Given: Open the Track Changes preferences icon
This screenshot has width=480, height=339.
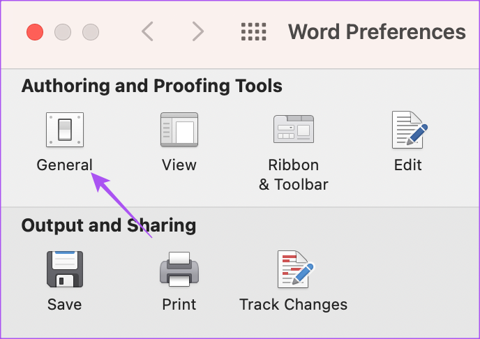Looking at the screenshot, I should (295, 269).
